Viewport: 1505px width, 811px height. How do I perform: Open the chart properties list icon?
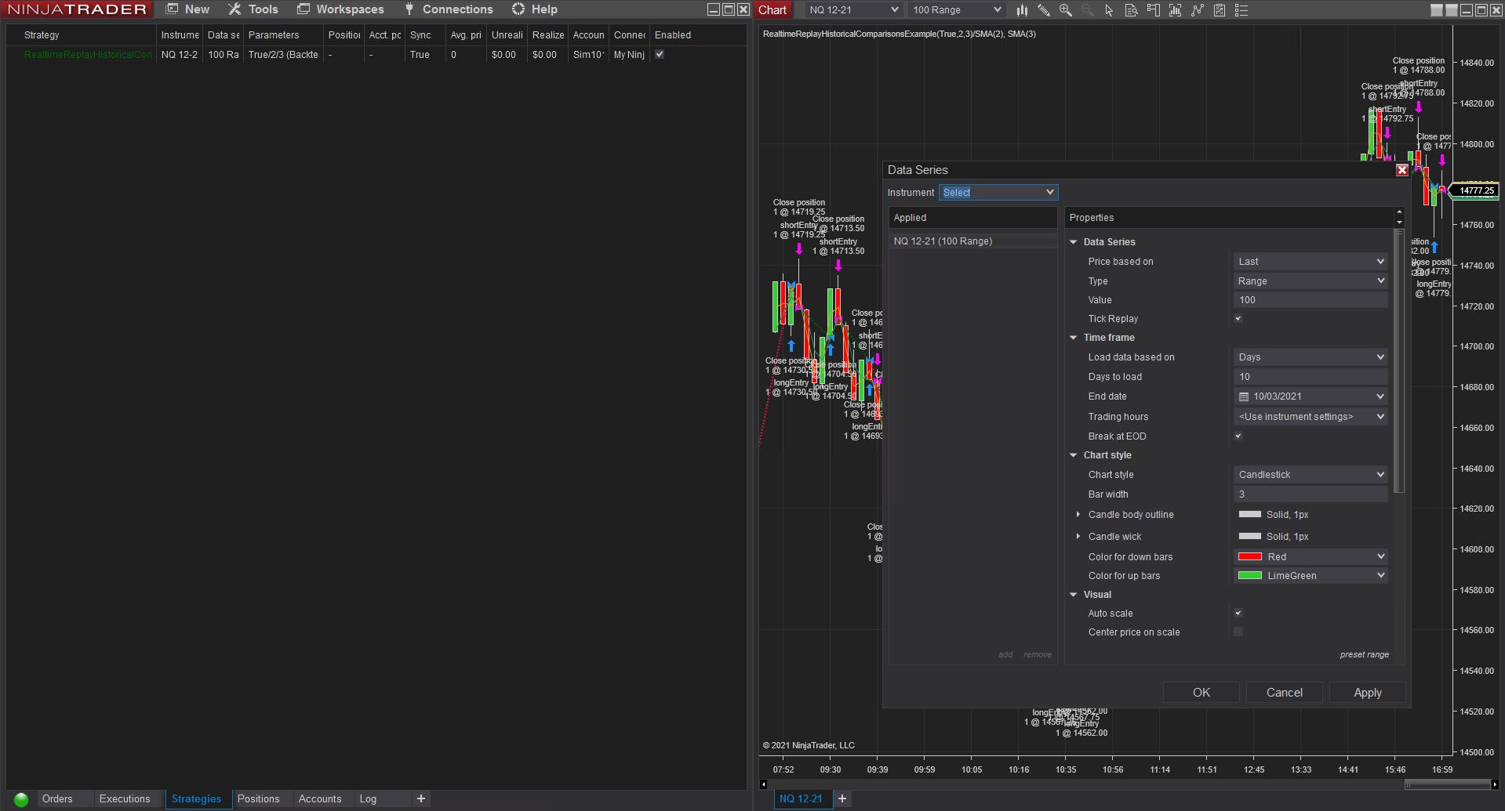coord(1241,10)
